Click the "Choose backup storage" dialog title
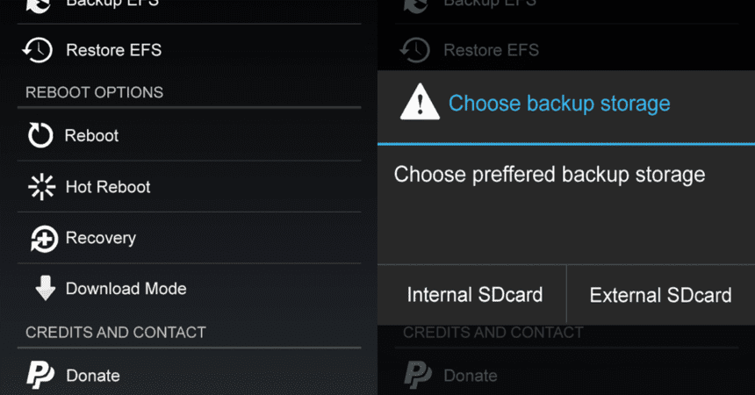This screenshot has width=755, height=395. pyautogui.click(x=559, y=104)
